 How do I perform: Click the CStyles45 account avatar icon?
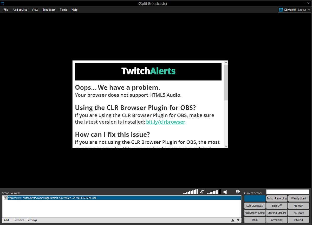pos(281,10)
